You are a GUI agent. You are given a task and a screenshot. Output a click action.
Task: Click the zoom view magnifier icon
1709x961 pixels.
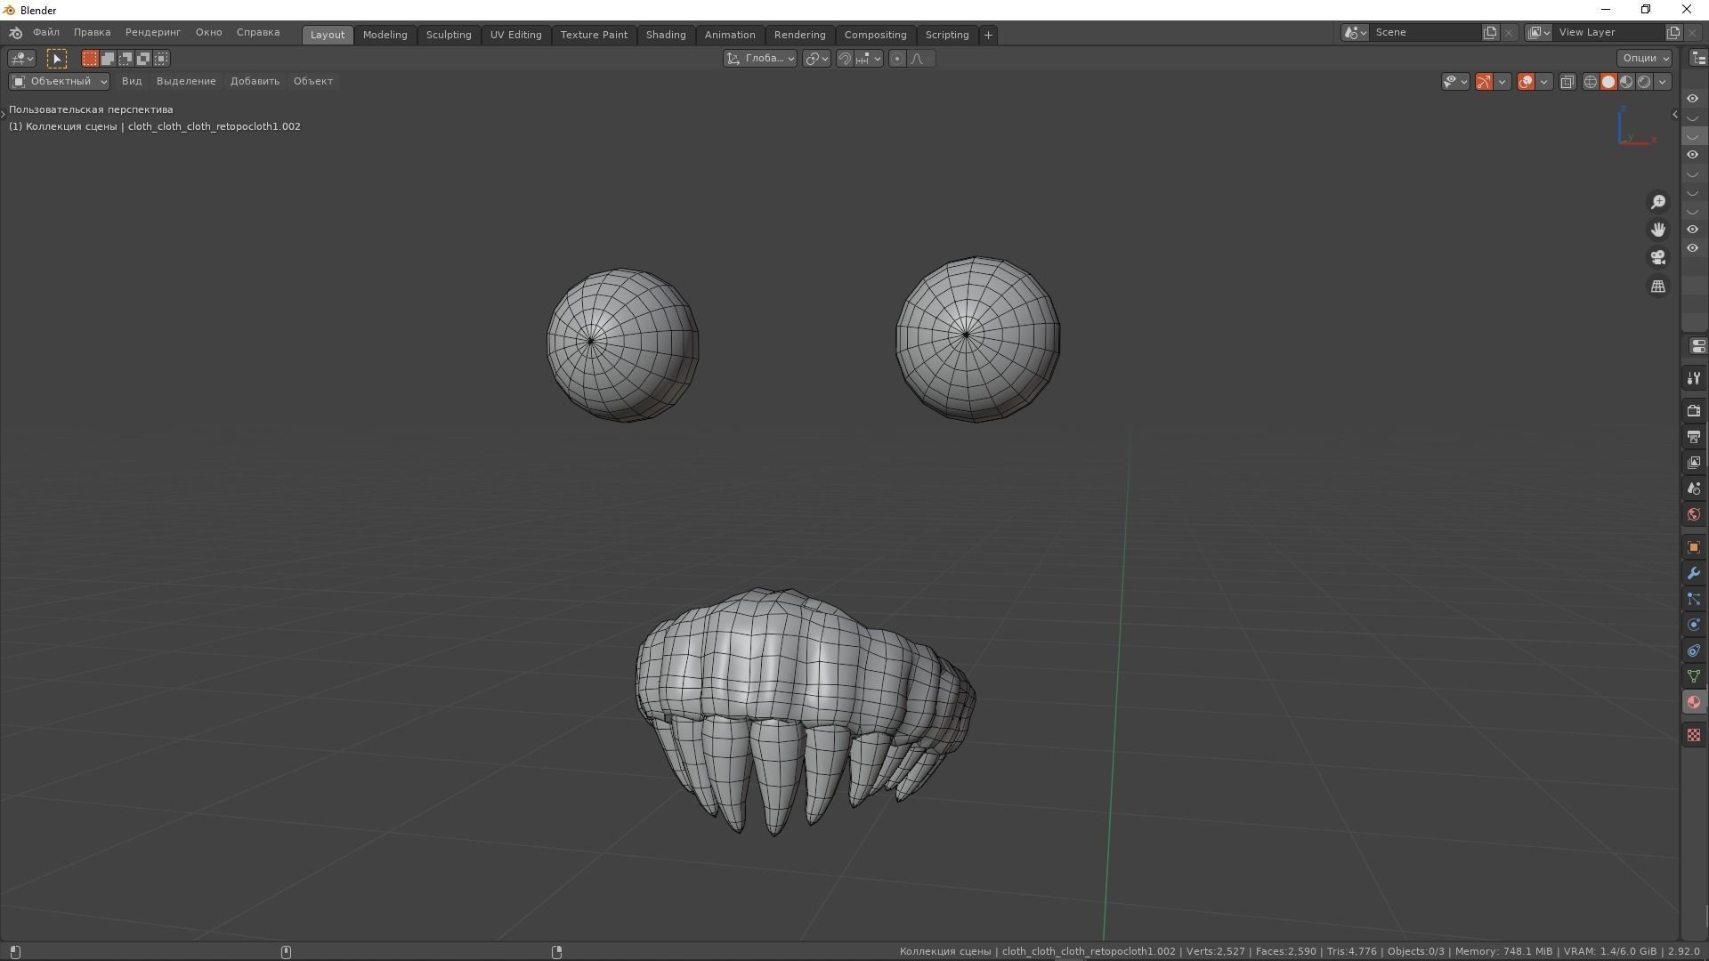[1657, 202]
